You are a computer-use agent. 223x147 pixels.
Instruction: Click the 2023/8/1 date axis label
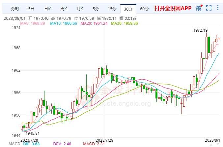tap(212, 140)
